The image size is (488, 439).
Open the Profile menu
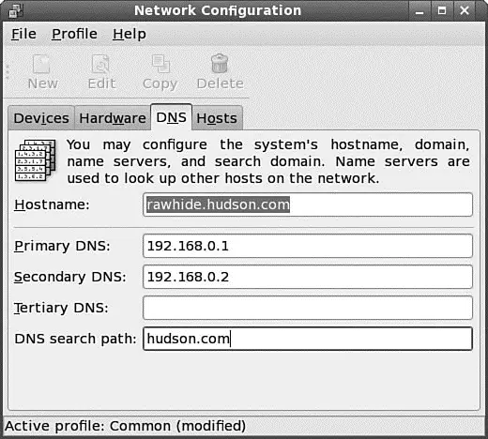coord(74,34)
